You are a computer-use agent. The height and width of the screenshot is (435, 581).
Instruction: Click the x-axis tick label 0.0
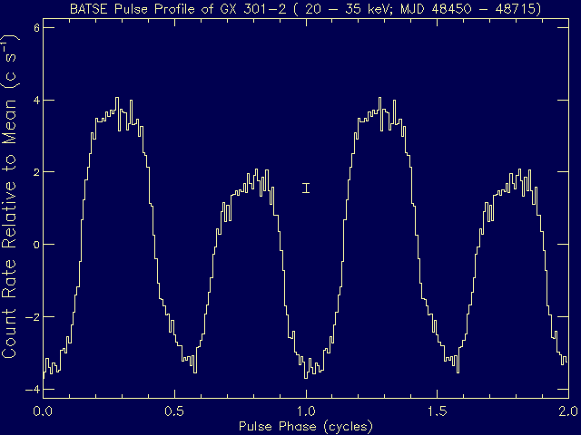tap(42, 411)
